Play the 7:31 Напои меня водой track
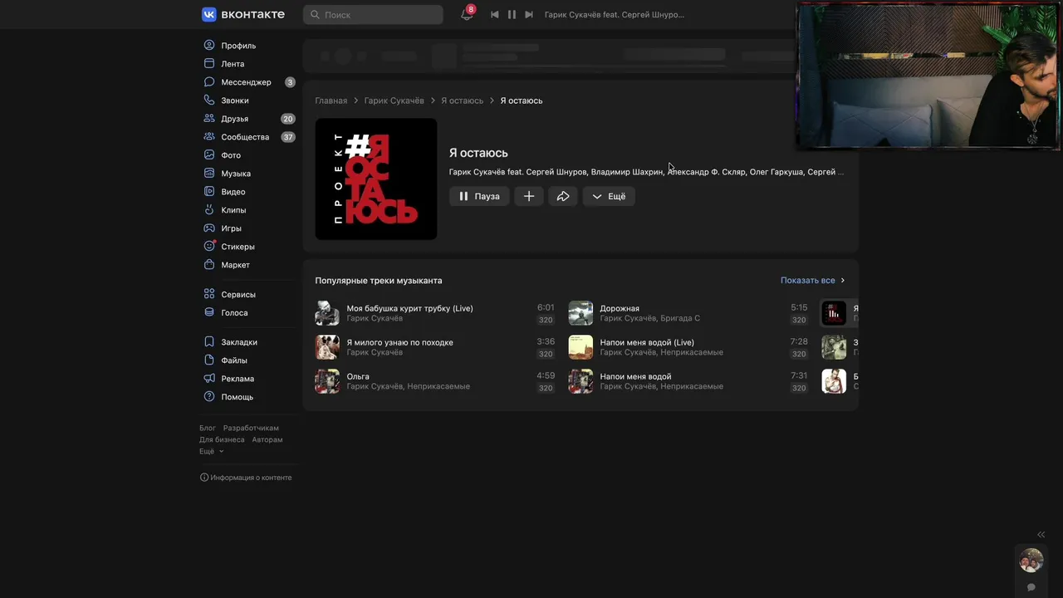1063x598 pixels. click(x=688, y=381)
